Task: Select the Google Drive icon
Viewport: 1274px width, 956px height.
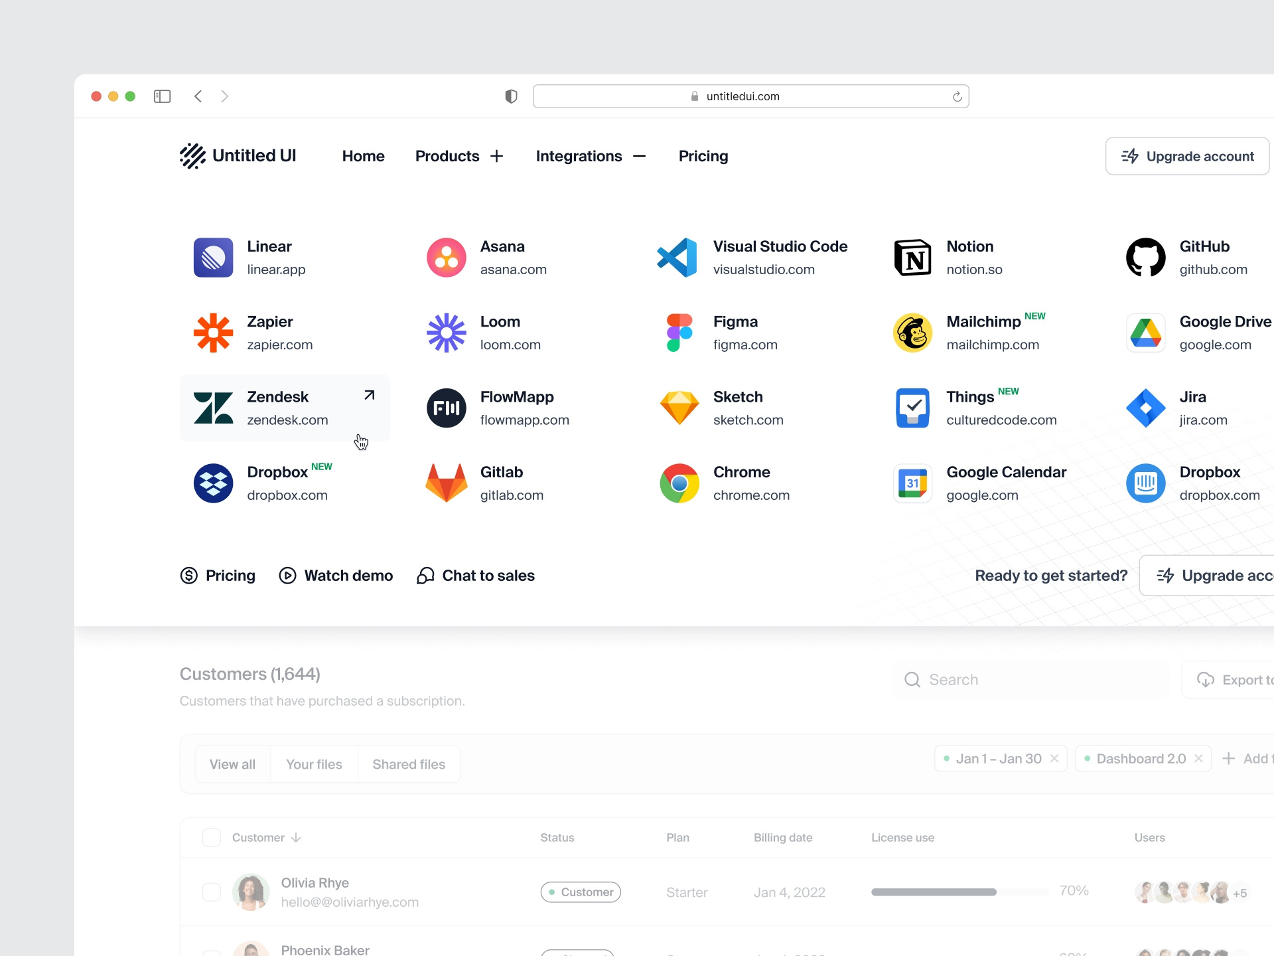Action: tap(1145, 333)
